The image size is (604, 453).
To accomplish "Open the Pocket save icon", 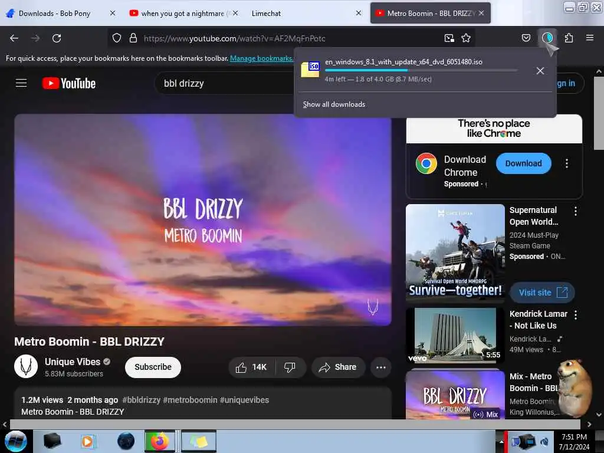I will 526,38.
